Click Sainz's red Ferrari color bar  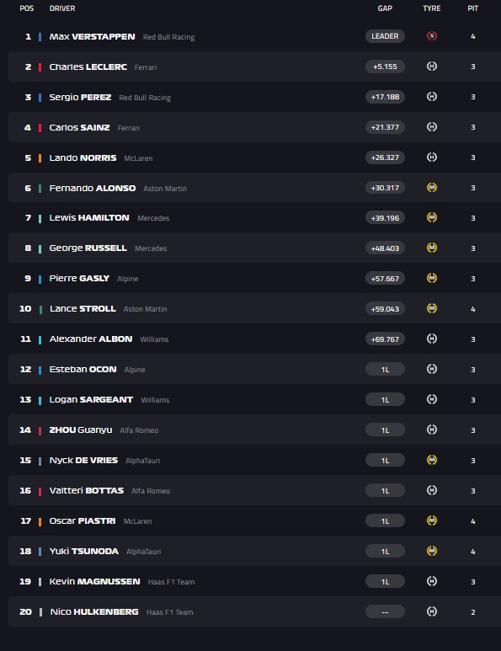click(40, 128)
